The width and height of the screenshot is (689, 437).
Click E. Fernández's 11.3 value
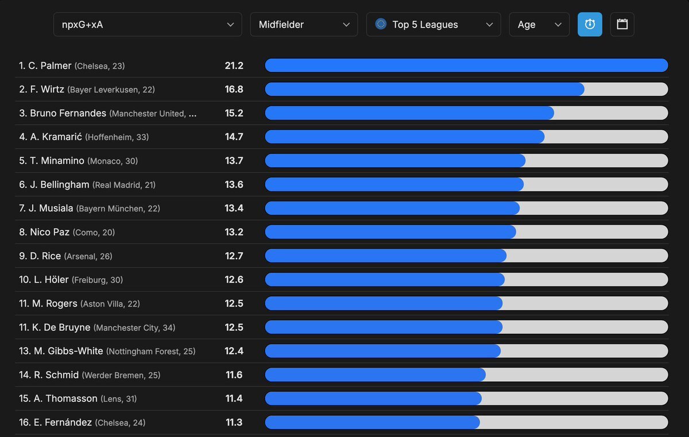[x=234, y=423]
